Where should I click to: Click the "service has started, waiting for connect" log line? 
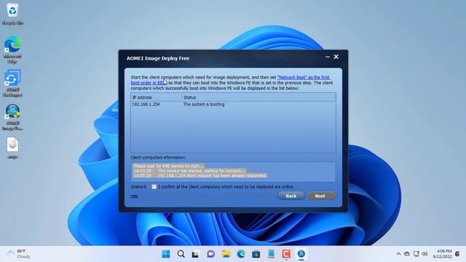(189, 171)
